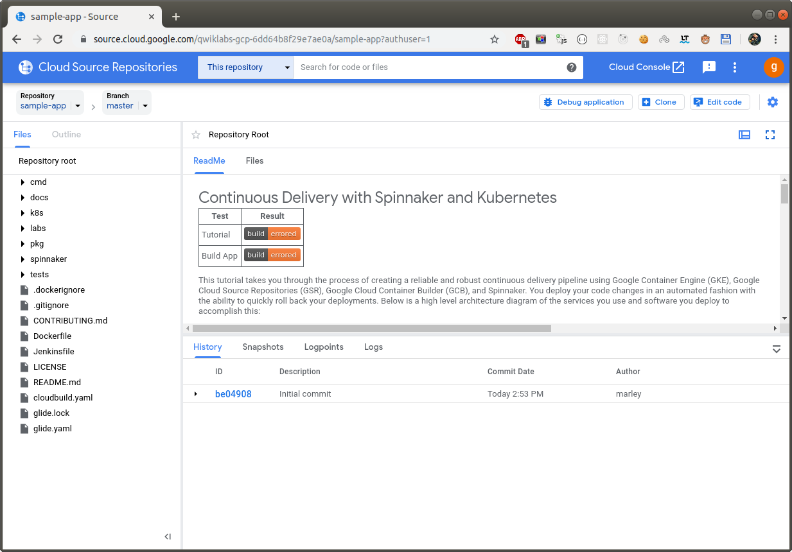The image size is (792, 552).
Task: Bookmark this page with the star icon
Action: tap(495, 39)
